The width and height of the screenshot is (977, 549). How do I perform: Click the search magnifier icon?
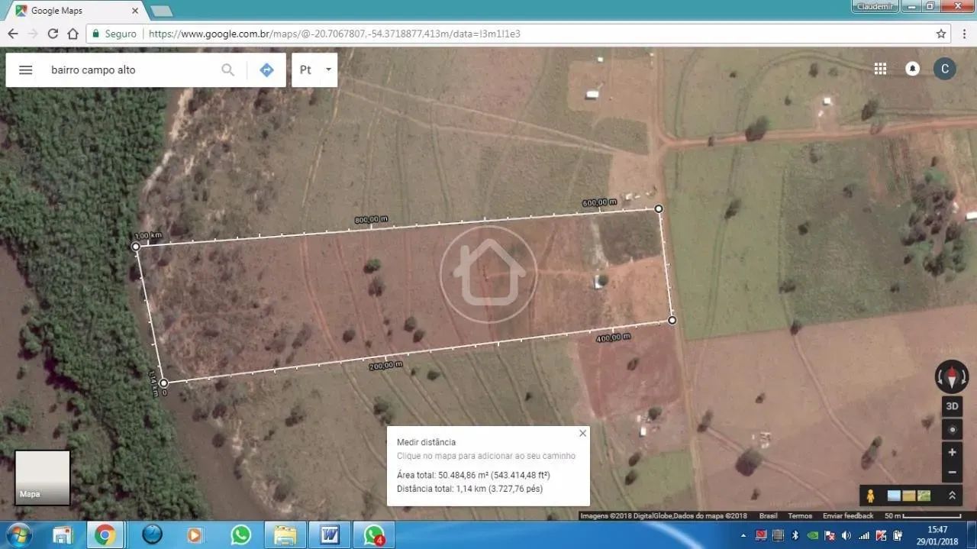(227, 69)
